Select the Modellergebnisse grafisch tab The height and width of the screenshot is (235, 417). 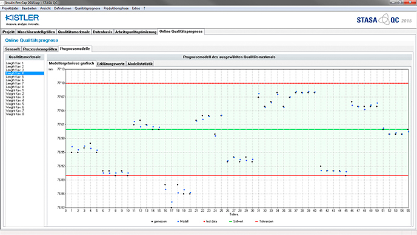pyautogui.click(x=72, y=63)
